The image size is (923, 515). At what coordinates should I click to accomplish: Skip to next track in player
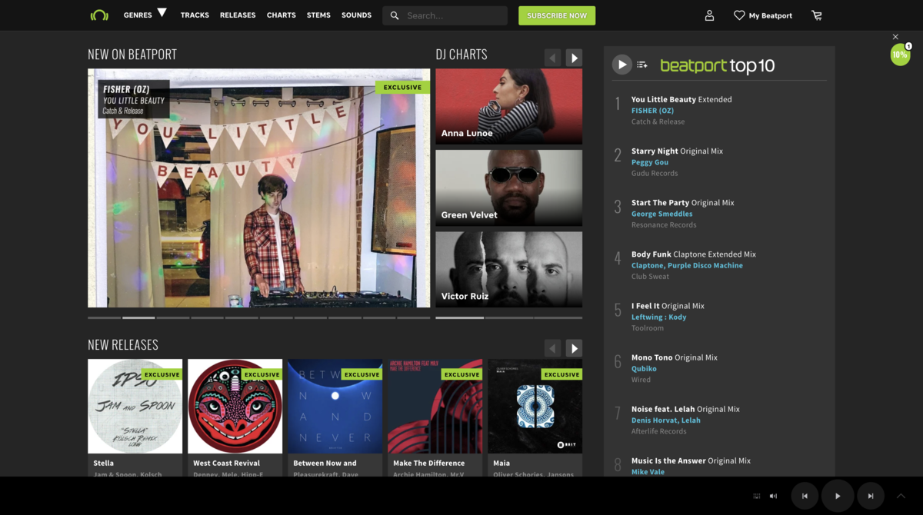(x=871, y=496)
